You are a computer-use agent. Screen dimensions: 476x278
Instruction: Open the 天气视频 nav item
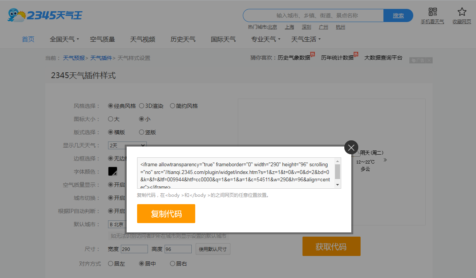pyautogui.click(x=143, y=39)
